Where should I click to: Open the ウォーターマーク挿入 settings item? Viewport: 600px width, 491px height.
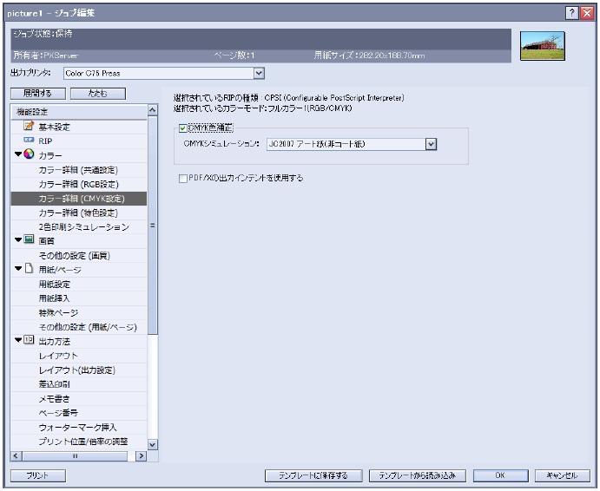77,427
